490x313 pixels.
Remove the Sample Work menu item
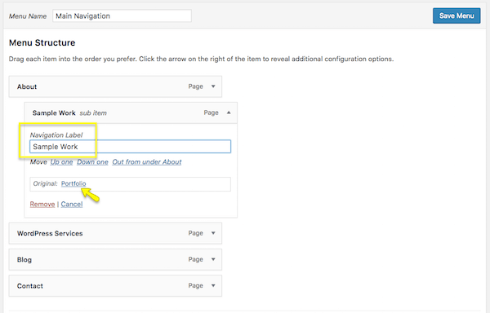[x=42, y=205]
